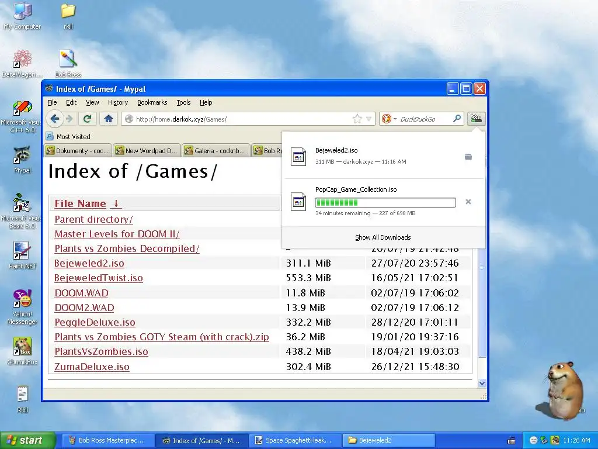
Task: Open the Windows start menu
Action: (x=27, y=440)
